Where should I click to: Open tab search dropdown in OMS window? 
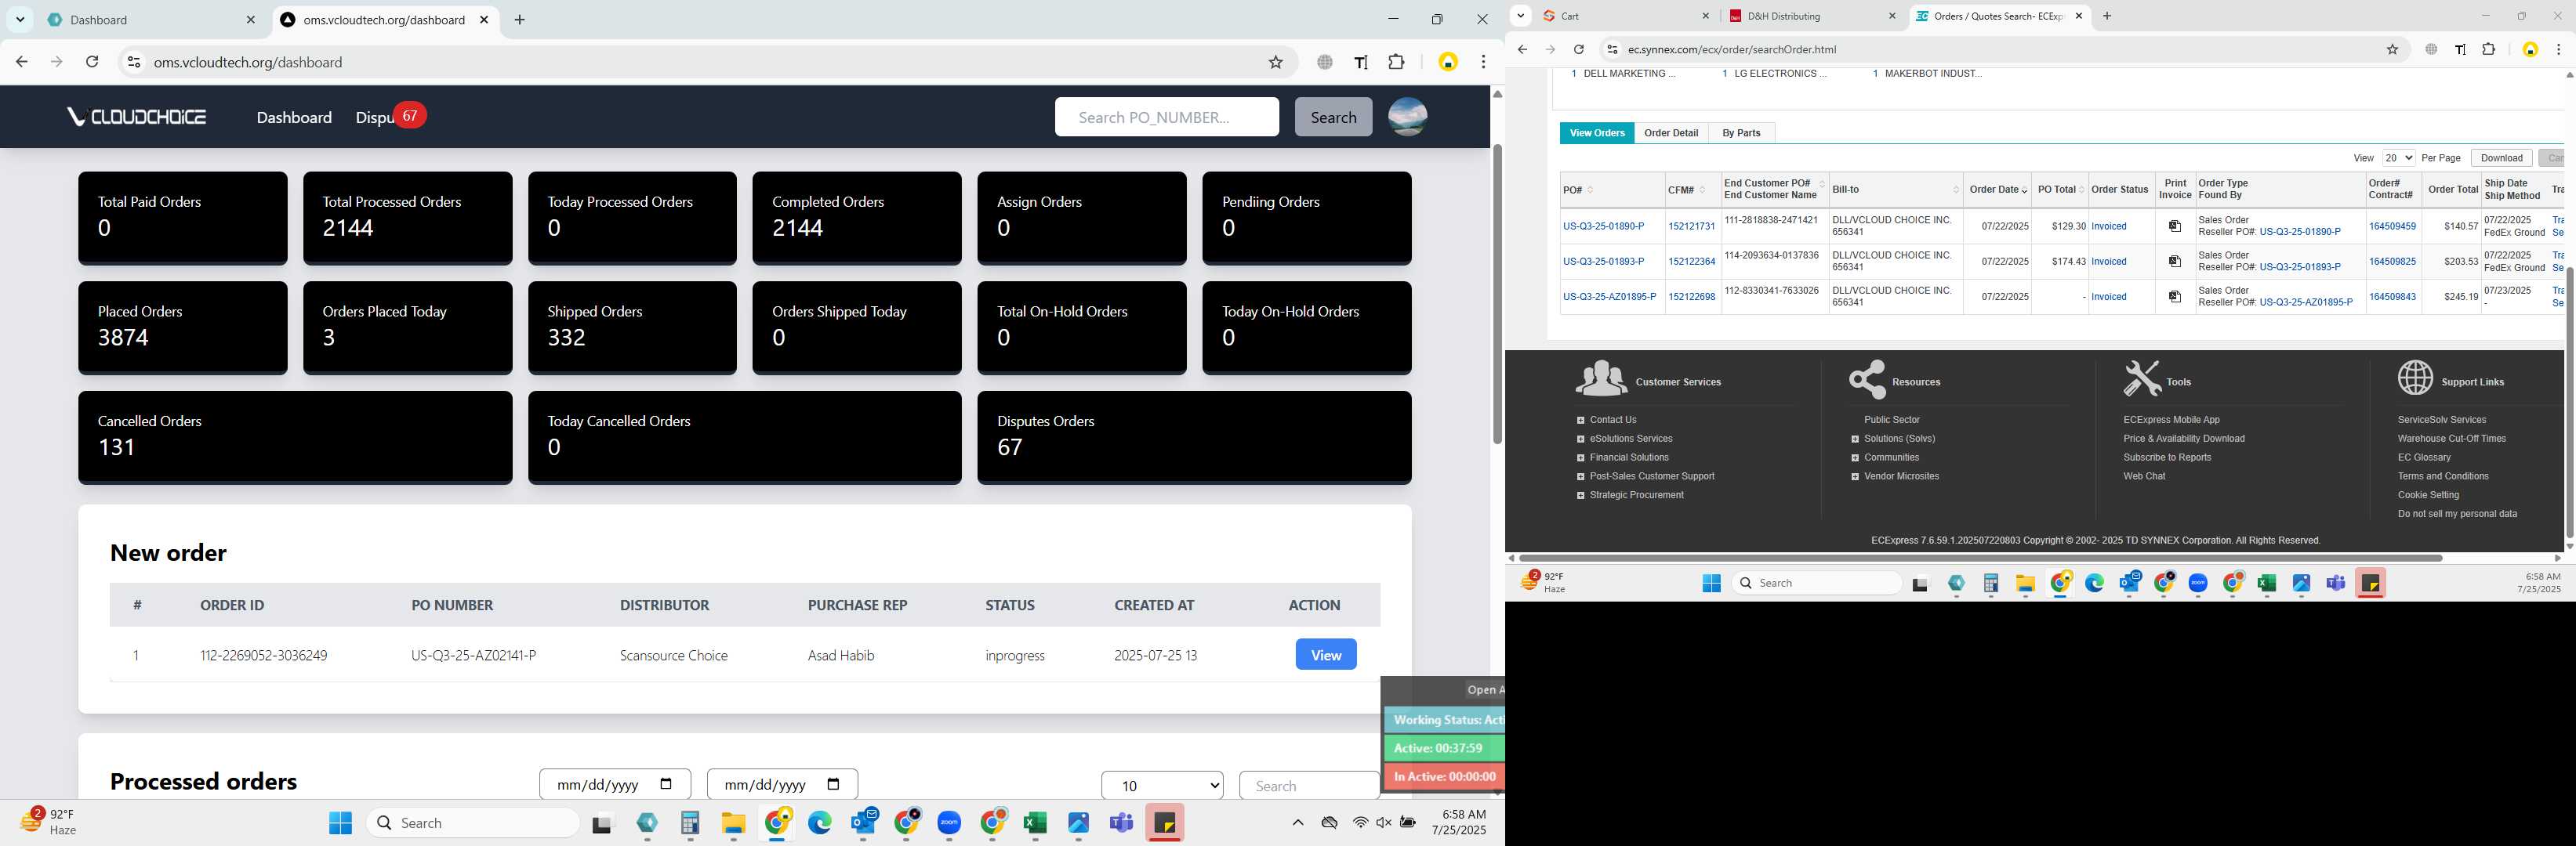pos(20,20)
